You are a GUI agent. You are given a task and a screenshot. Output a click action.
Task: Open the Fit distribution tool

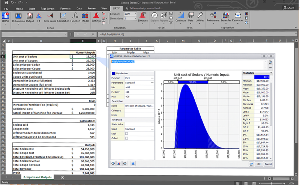39,17
